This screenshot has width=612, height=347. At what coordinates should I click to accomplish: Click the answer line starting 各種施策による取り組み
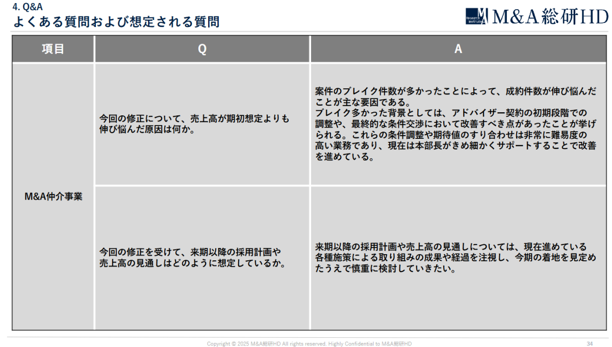(455, 258)
